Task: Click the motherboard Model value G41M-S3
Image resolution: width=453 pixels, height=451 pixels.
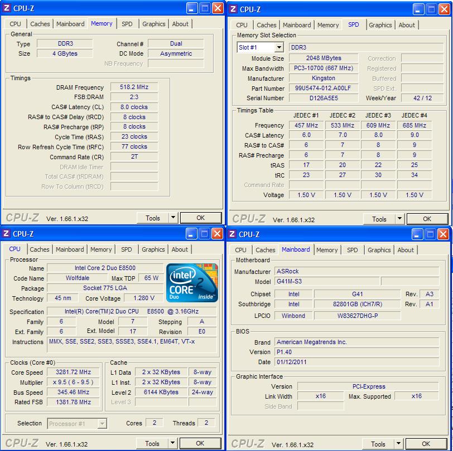Action: 327,281
